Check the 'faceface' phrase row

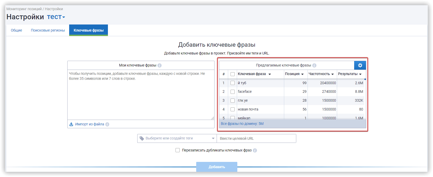coord(232,92)
